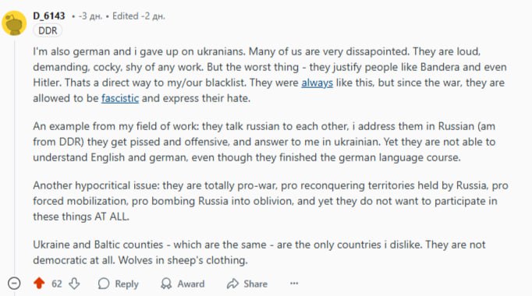The height and width of the screenshot is (296, 532).
Task: Open the '-3 дн.' timestamp permalink
Action: tap(90, 16)
